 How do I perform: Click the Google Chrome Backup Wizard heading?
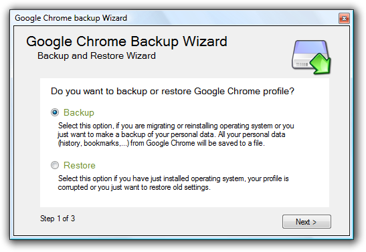126,41
